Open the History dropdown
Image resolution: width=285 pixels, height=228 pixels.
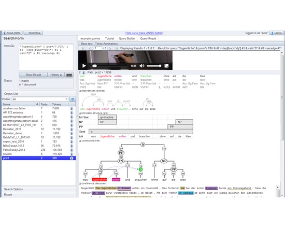(56, 75)
